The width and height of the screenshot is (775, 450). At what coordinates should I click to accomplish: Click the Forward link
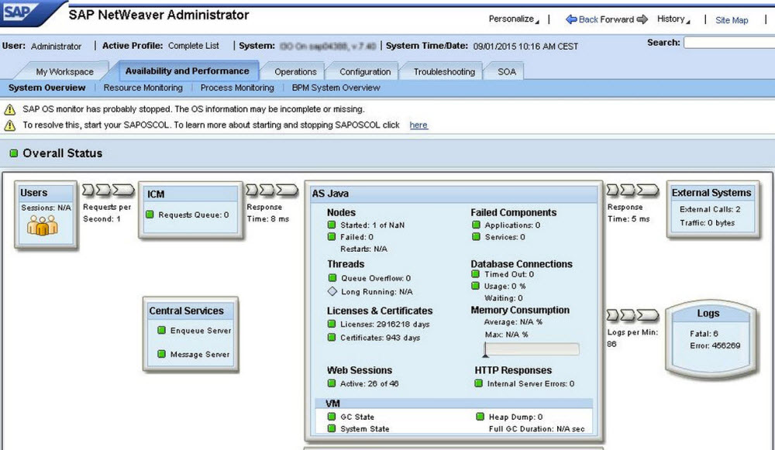617,19
